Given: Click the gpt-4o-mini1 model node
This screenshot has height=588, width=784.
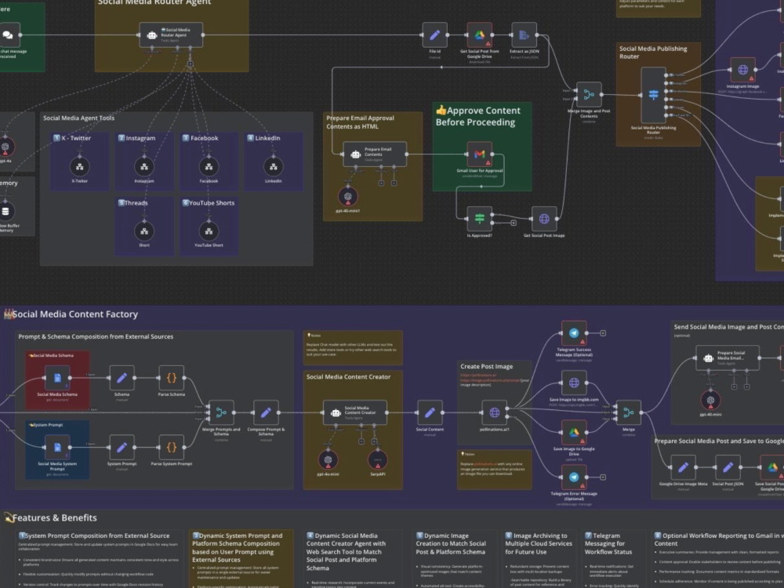Looking at the screenshot, I should (347, 197).
